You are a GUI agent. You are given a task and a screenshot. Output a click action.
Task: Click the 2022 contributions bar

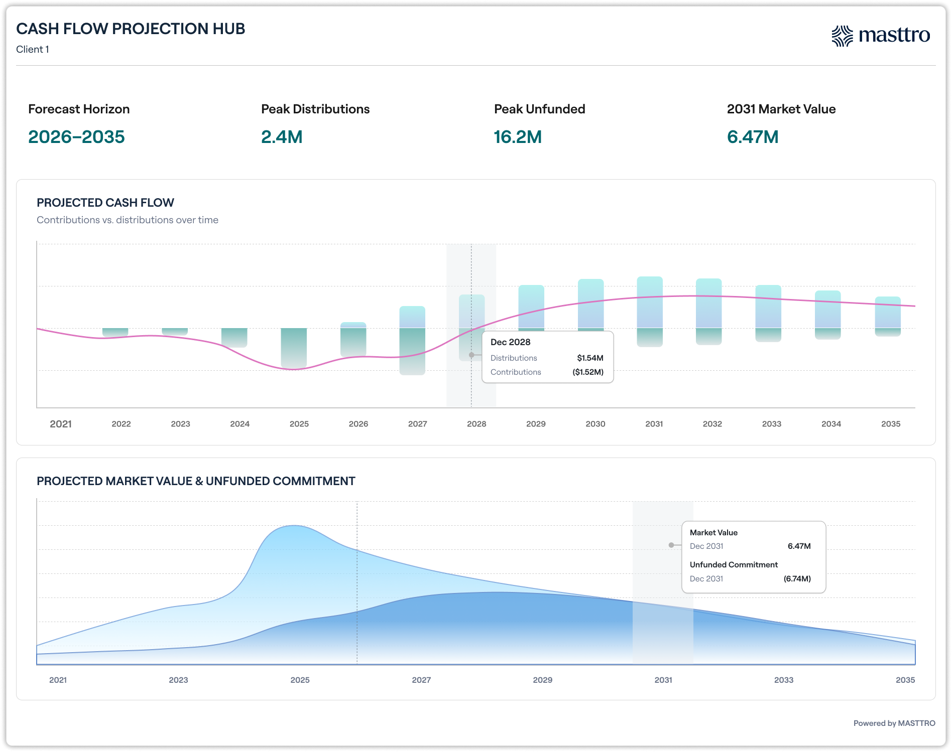115,332
